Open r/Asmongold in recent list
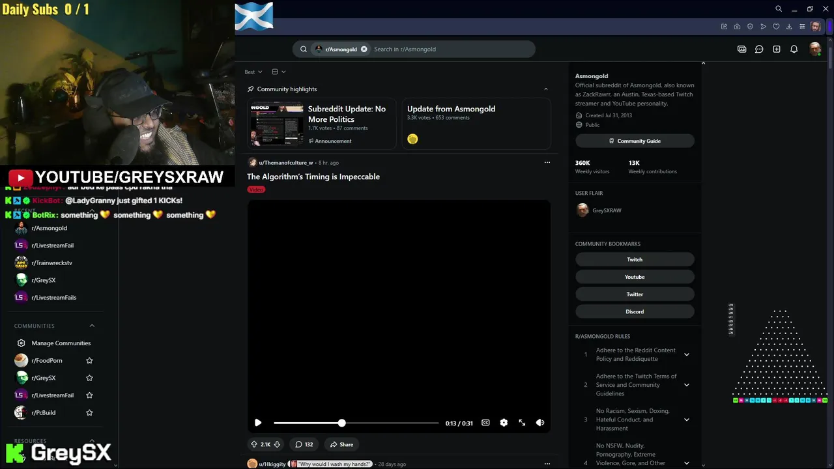The width and height of the screenshot is (834, 469). point(49,228)
